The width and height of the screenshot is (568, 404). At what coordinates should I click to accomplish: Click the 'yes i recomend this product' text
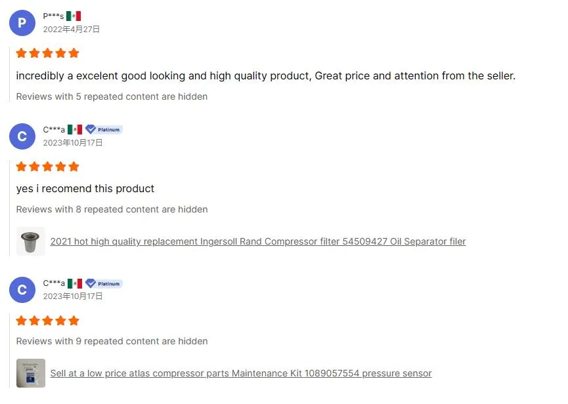85,188
